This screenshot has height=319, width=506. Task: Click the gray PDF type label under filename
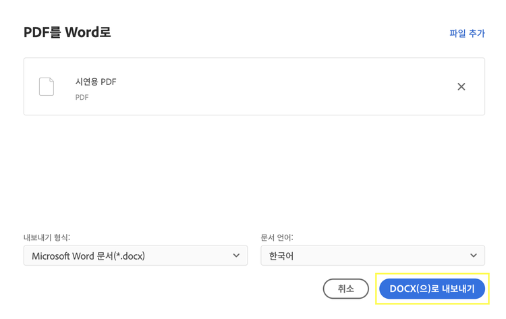[82, 97]
